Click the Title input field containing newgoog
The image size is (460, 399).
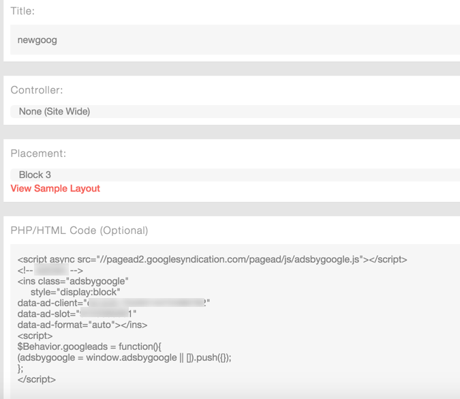[232, 40]
